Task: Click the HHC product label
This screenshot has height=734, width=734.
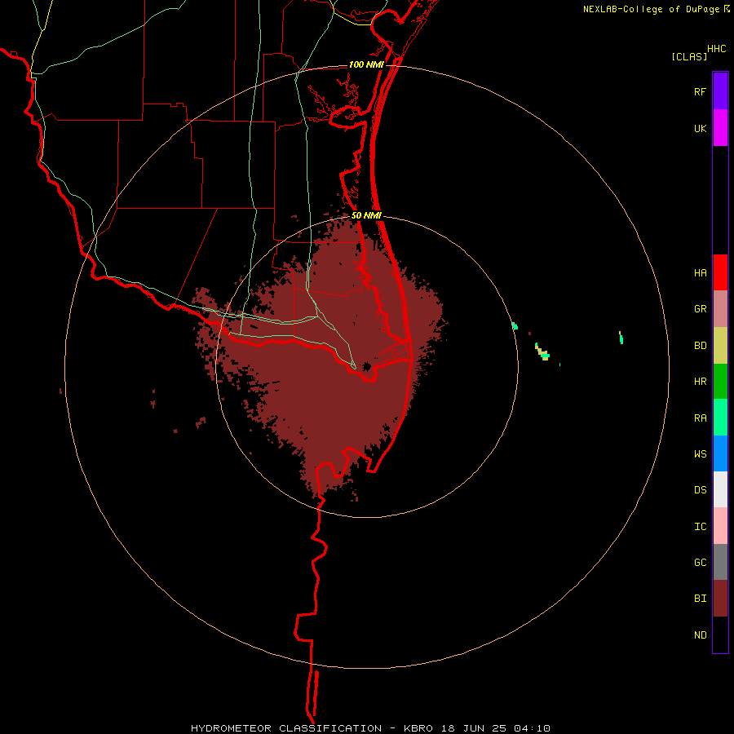Action: pyautogui.click(x=717, y=49)
